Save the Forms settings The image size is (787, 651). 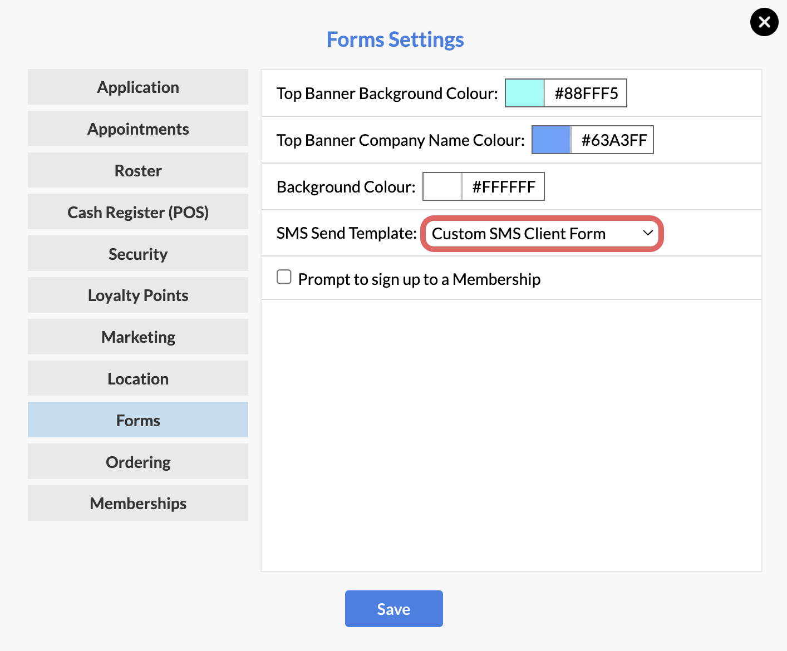pos(393,609)
